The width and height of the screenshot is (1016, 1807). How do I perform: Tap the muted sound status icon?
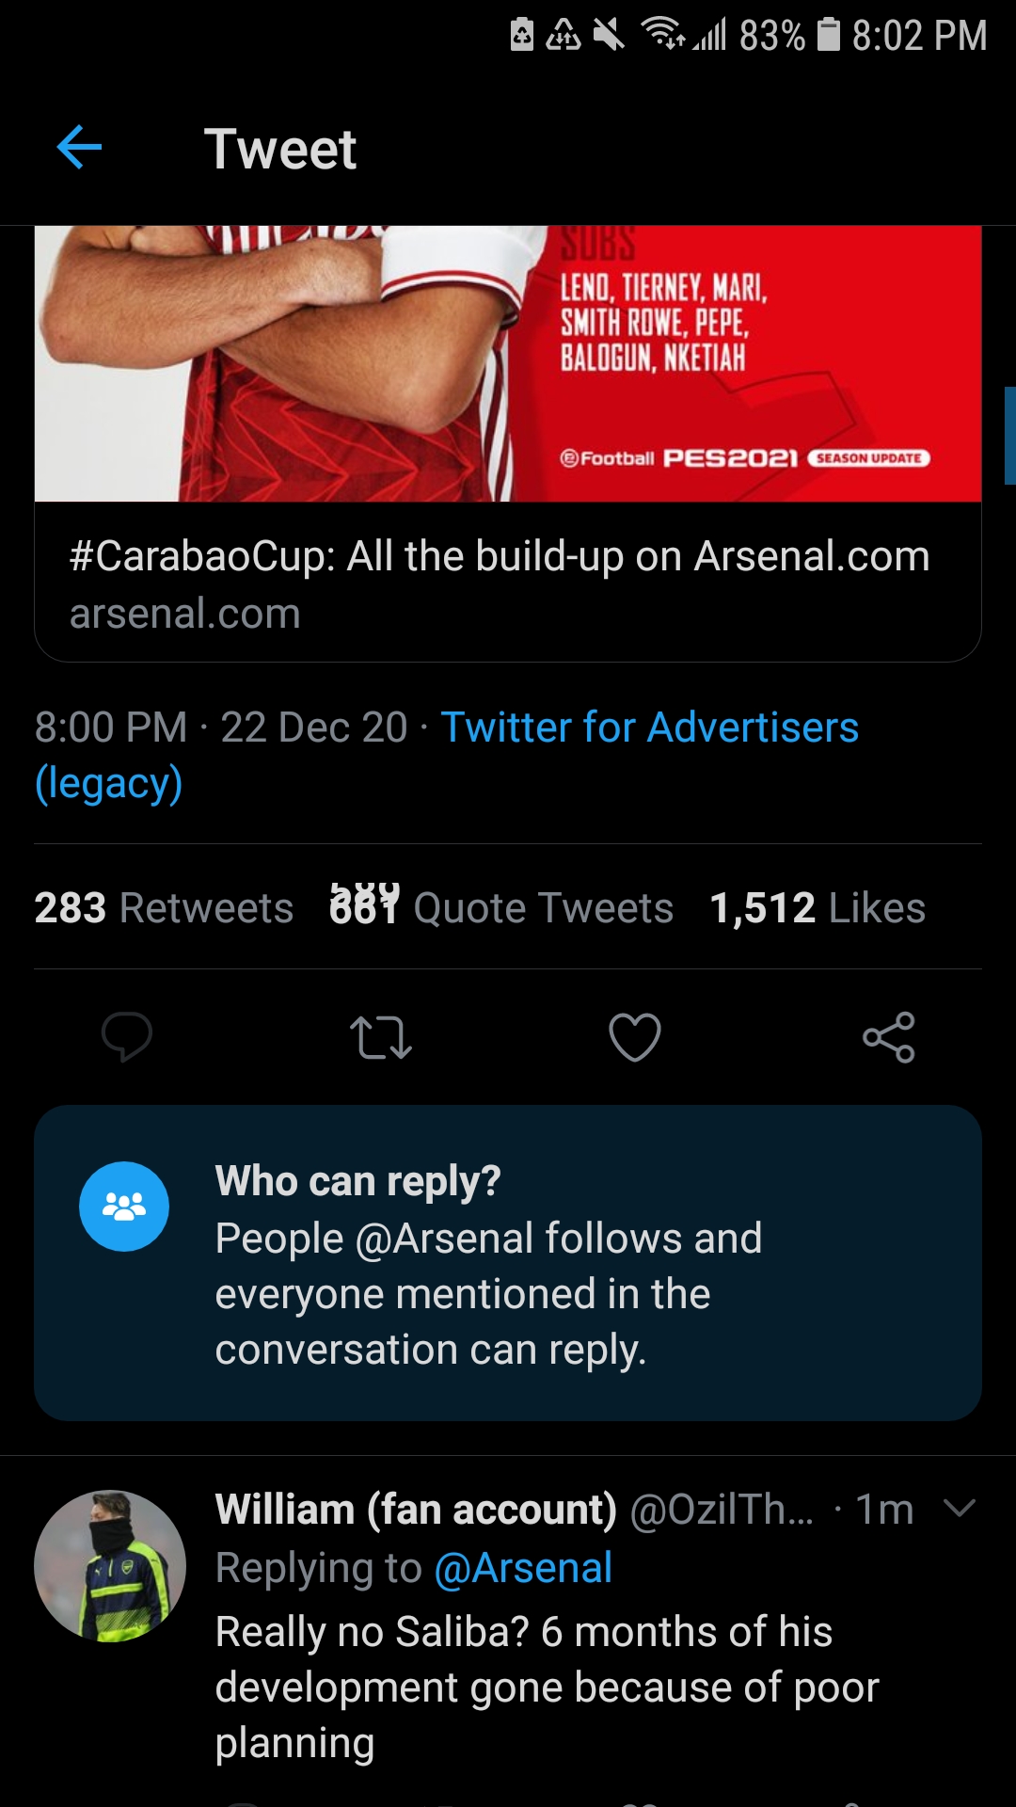point(609,35)
